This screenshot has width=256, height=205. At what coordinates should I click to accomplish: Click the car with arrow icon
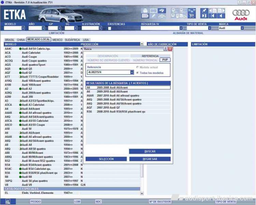point(162,16)
